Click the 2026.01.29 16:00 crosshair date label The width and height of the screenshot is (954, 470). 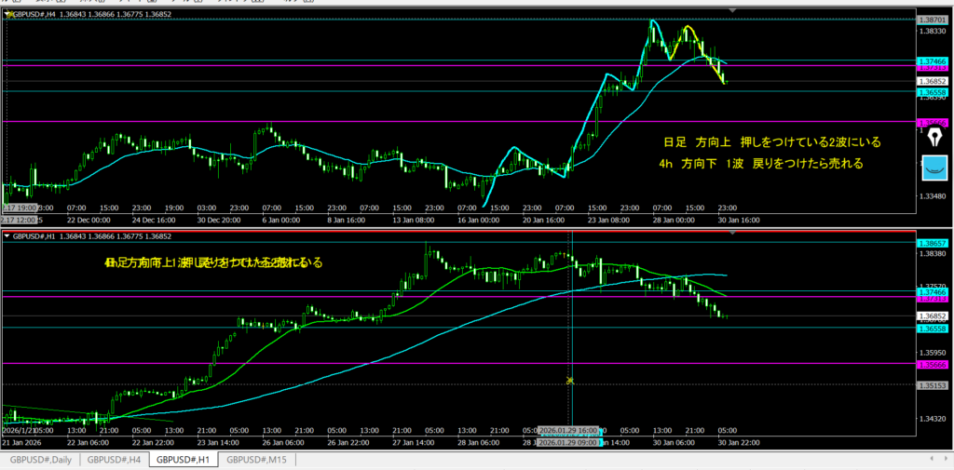tap(568, 430)
